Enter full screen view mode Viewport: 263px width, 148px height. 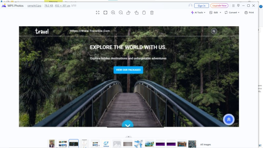[x=98, y=13]
